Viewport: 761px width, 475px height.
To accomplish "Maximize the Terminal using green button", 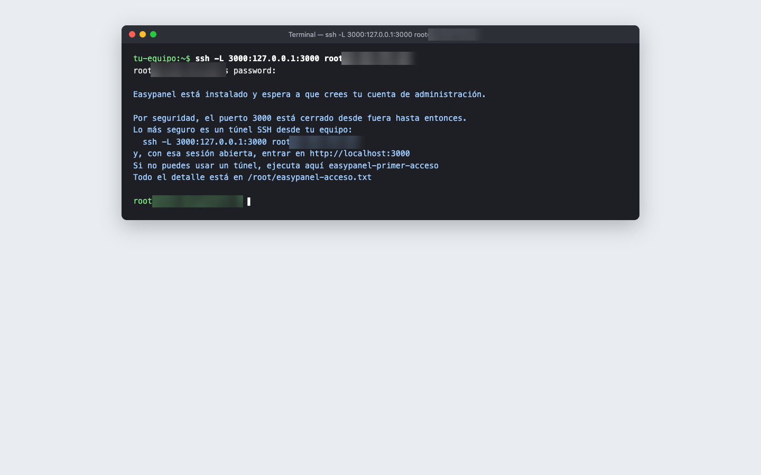I will pyautogui.click(x=153, y=34).
